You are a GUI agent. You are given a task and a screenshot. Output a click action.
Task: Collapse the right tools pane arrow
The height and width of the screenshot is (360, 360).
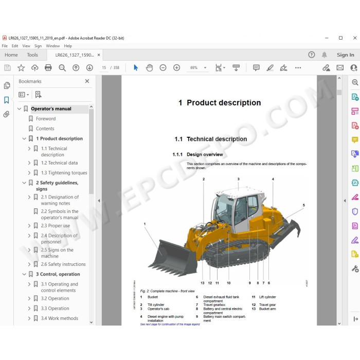click(345, 201)
